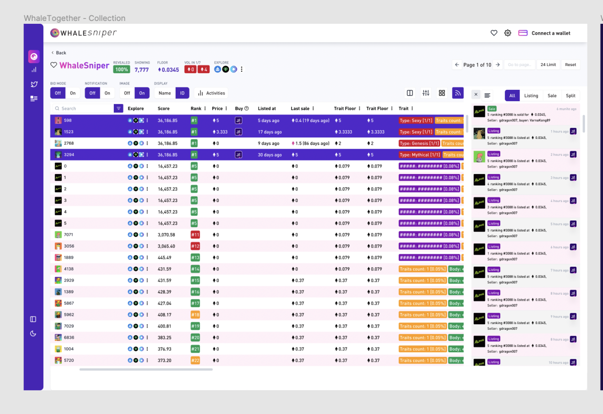
Task: Open the bar chart analytics sidebar icon
Action: coord(34,70)
